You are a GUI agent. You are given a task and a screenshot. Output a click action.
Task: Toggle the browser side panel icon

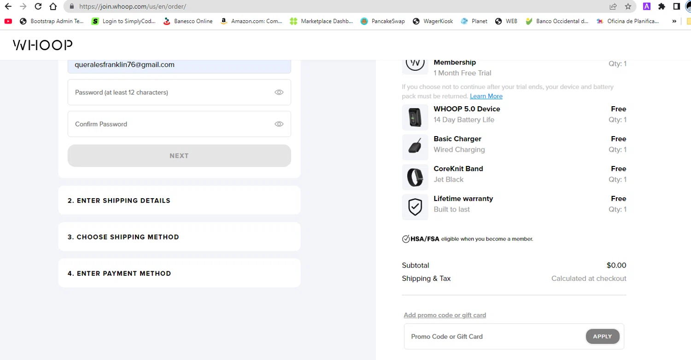pos(676,6)
